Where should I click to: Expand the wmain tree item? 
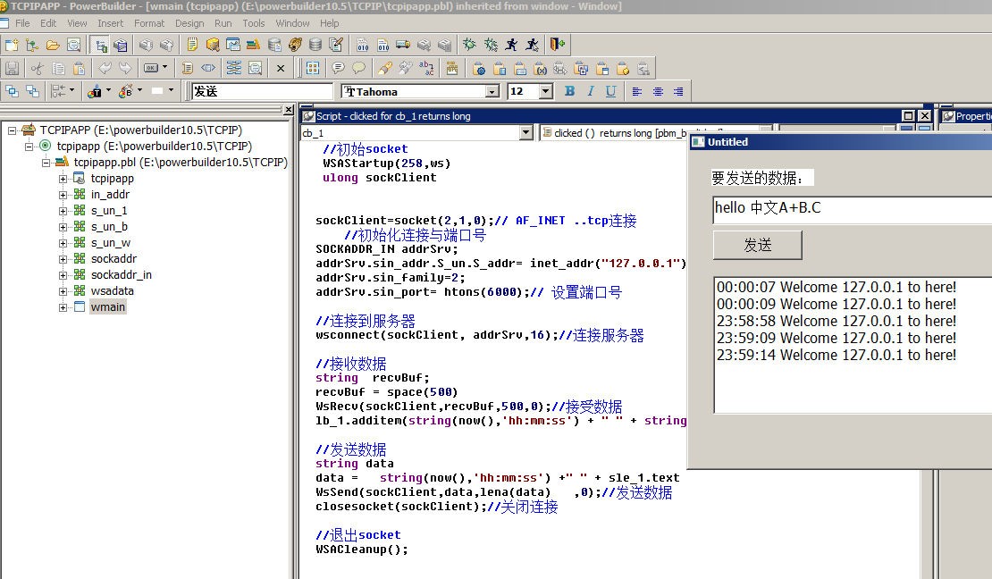[63, 306]
